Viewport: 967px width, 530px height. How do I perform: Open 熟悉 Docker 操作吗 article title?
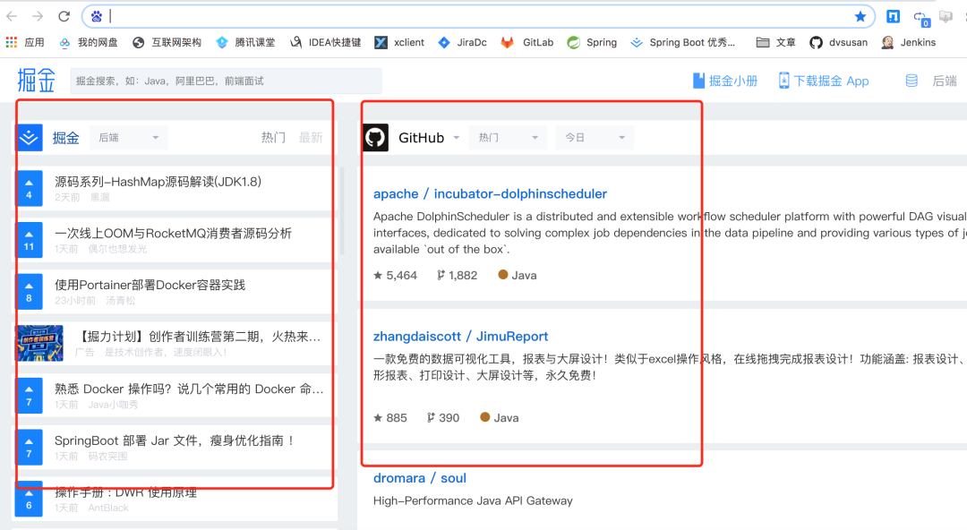189,389
